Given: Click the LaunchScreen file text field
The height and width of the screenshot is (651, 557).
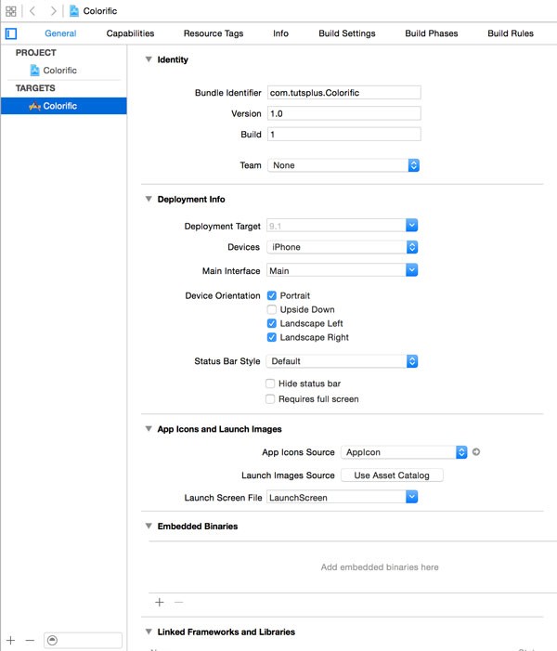Looking at the screenshot, I should point(336,498).
